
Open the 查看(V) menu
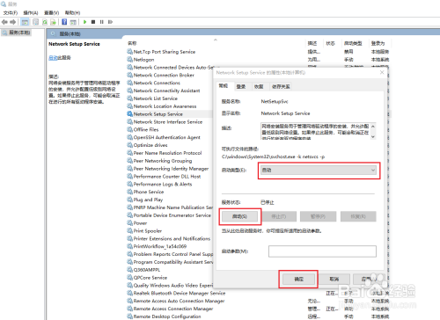point(52,13)
